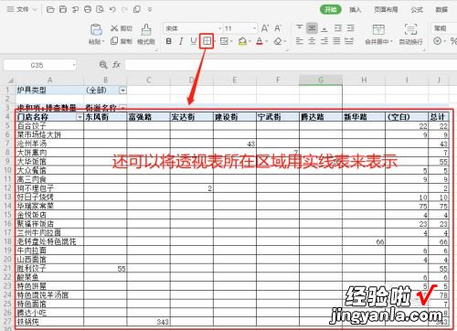This screenshot has height=331, width=457.
Task: Select the 格式刷 format painter
Action: pos(146,35)
